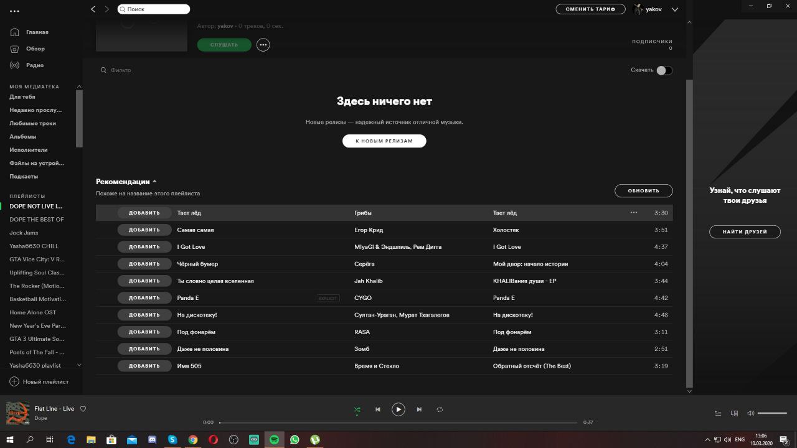Open the three-dots application menu
This screenshot has height=448, width=797.
(x=15, y=11)
